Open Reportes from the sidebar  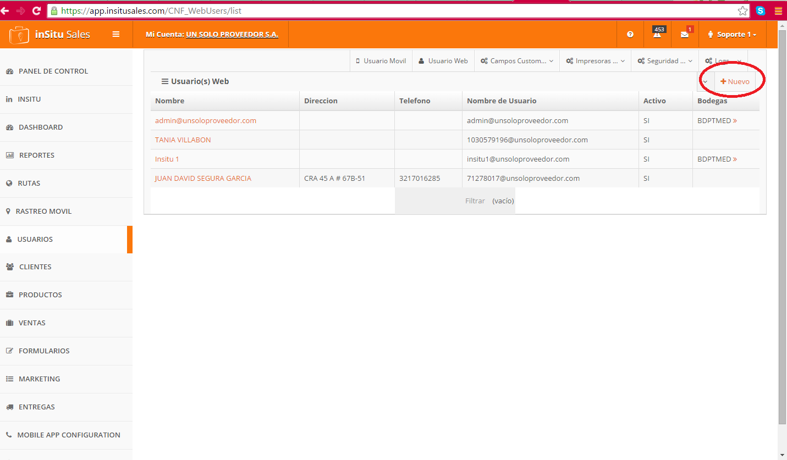[x=36, y=155]
